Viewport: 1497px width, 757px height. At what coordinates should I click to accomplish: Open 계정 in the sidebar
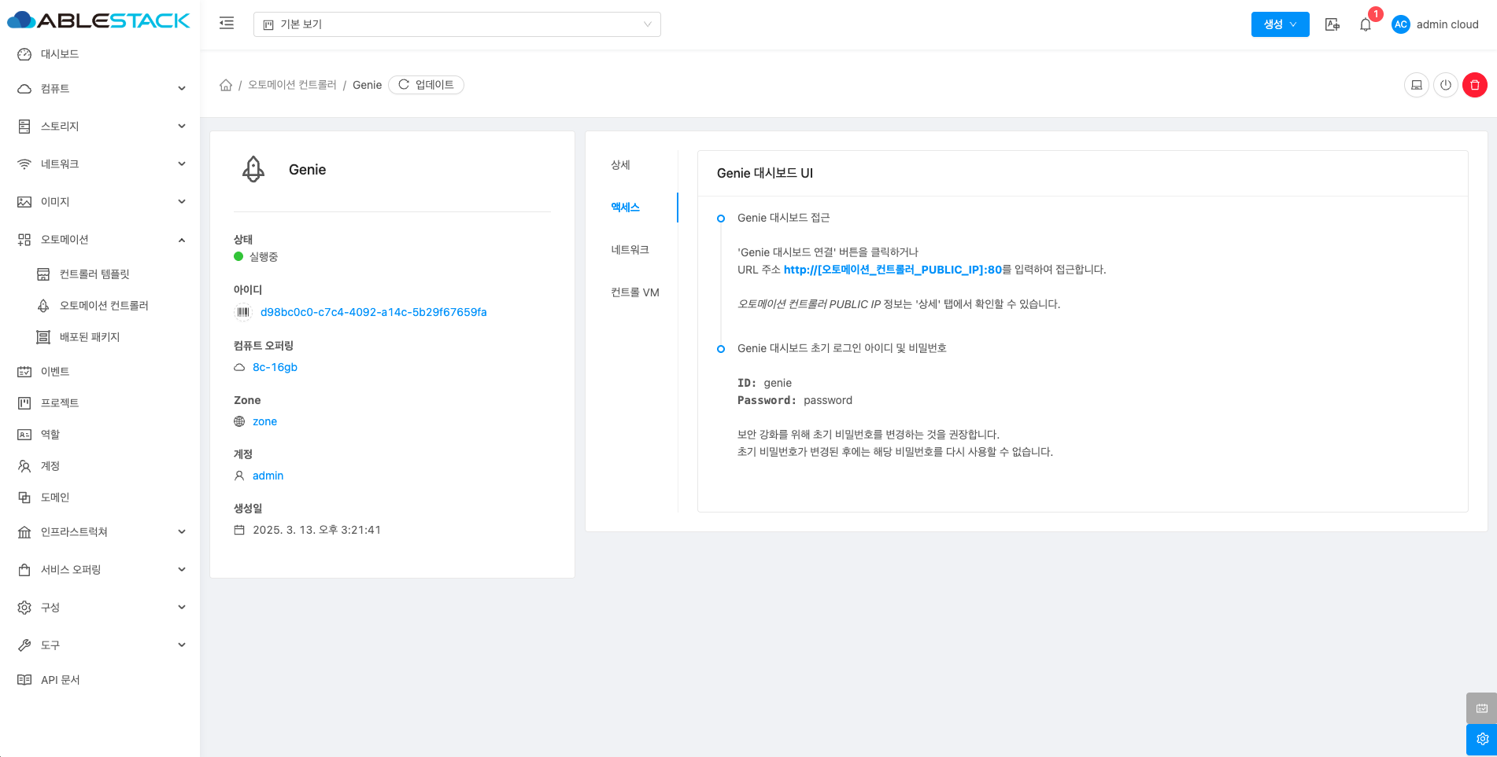[100, 466]
